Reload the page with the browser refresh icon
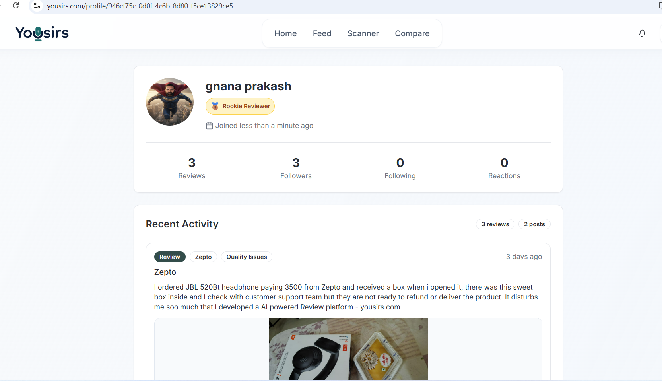The height and width of the screenshot is (381, 662). tap(16, 6)
